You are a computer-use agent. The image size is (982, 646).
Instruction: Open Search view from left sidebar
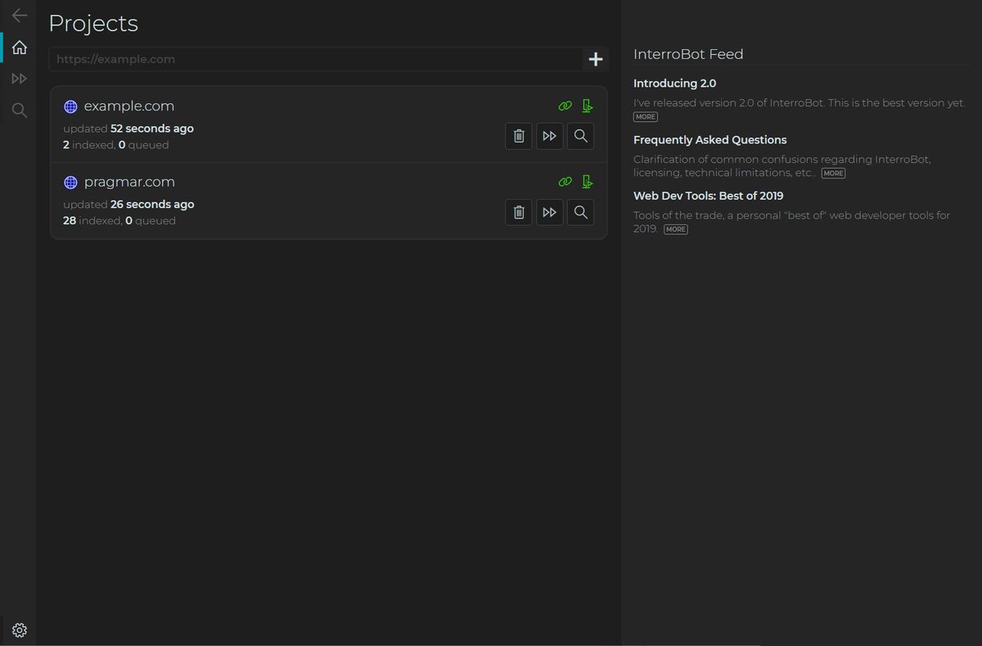[x=20, y=111]
